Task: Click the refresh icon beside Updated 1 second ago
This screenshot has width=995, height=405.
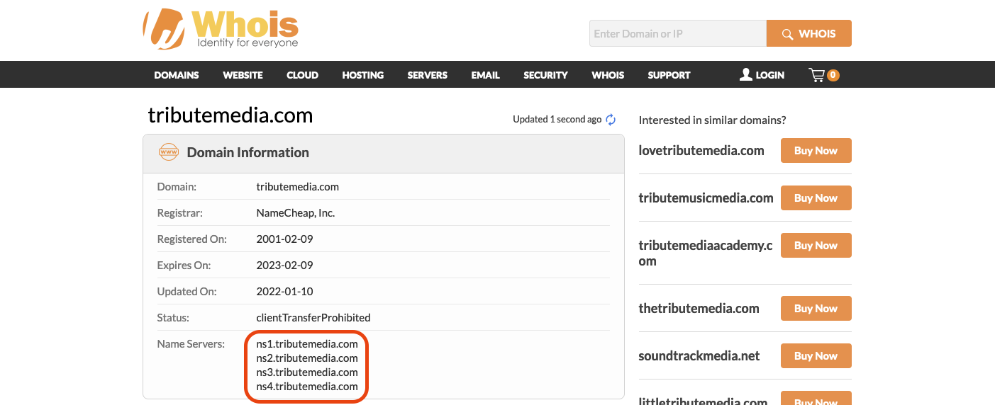Action: [611, 120]
